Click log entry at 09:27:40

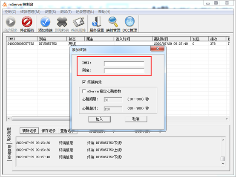69,157
